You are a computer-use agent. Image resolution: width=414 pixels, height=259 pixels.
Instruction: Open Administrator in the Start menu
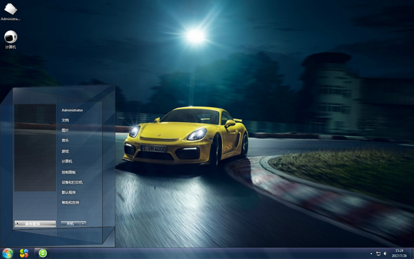(72, 111)
